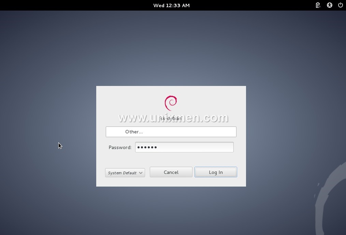This screenshot has width=346, height=235.
Task: Open the accessibility menu icon
Action: (x=329, y=5)
